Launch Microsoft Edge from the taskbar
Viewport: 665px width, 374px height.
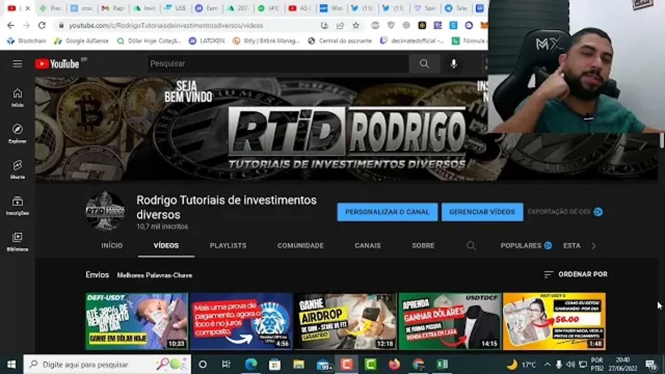pyautogui.click(x=250, y=364)
